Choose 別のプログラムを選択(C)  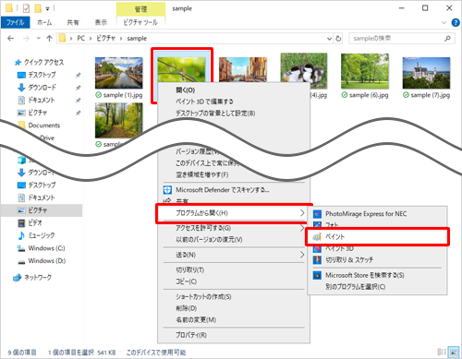click(x=377, y=287)
